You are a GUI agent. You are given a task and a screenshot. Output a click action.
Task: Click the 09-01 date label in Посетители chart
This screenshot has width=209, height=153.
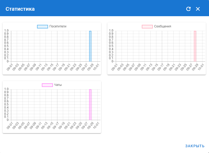click(x=9, y=67)
